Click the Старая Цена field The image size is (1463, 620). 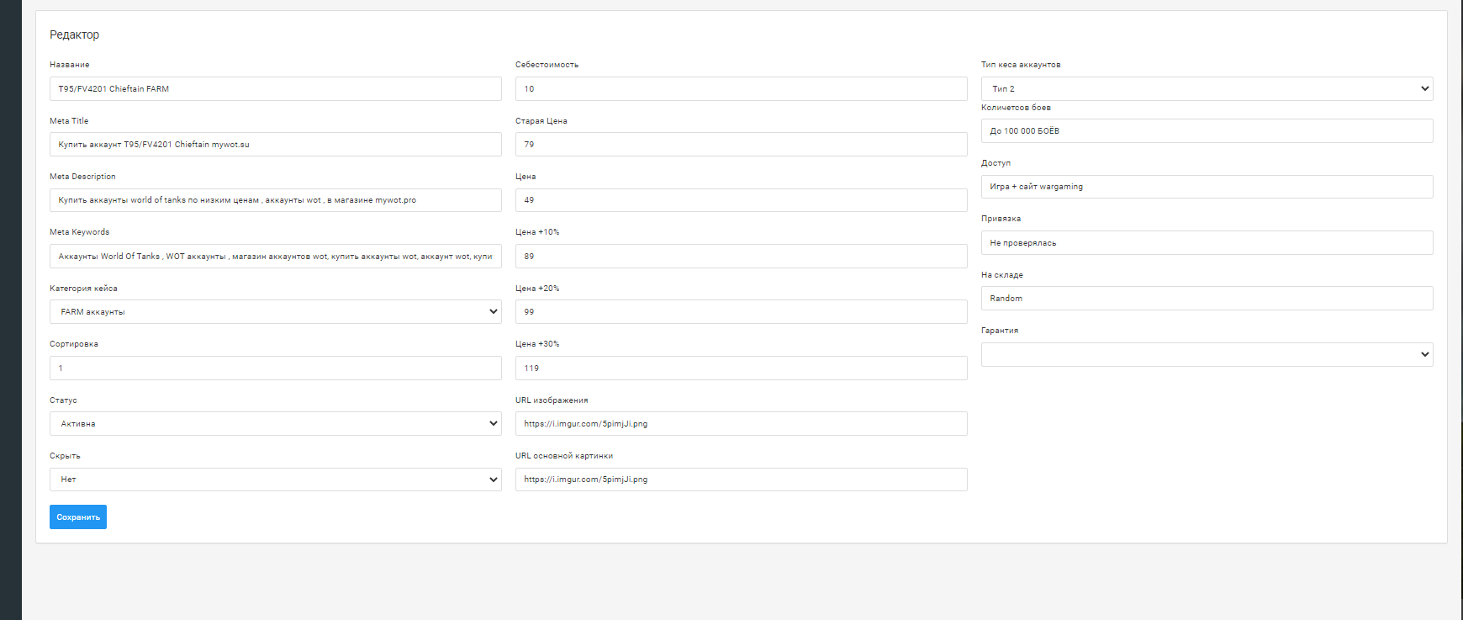pos(740,144)
